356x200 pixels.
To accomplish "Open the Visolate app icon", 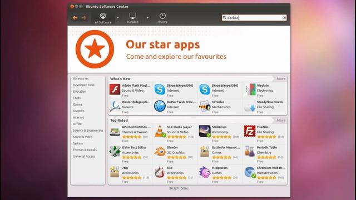I will [250, 89].
